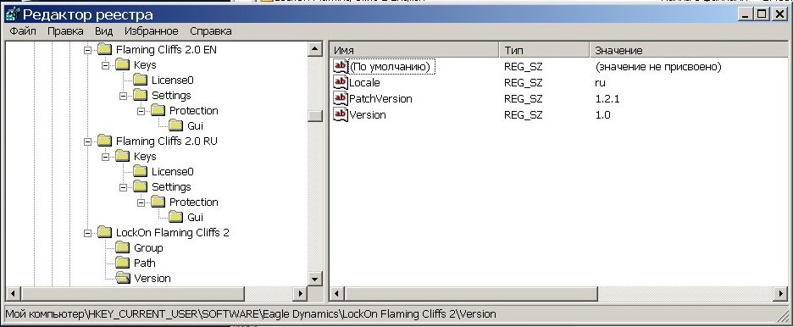The image size is (793, 327).
Task: Click Protection folder icon under Flaming Cliffs 2.0 EN
Action: pos(158,110)
